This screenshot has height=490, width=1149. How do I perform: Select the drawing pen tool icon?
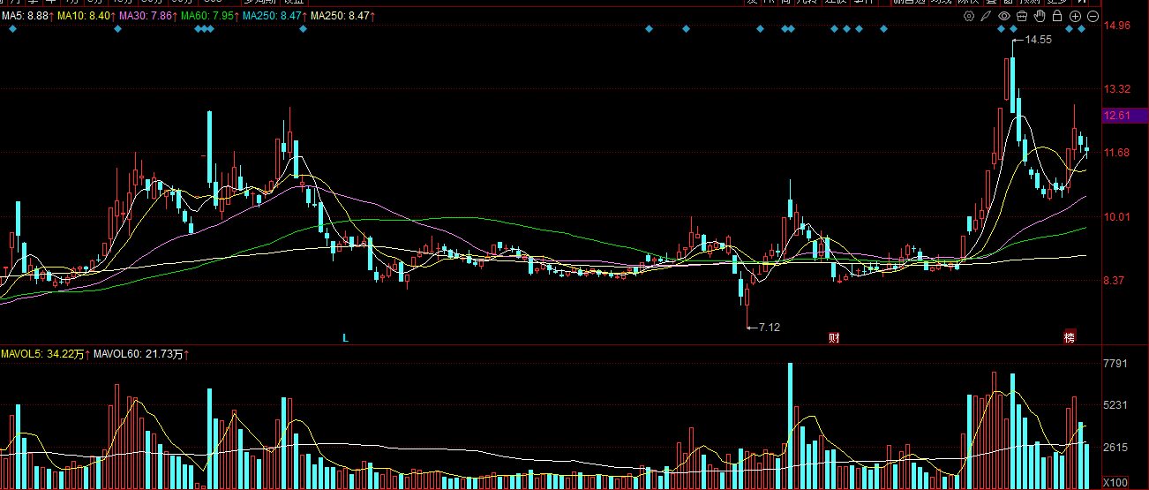tap(987, 16)
